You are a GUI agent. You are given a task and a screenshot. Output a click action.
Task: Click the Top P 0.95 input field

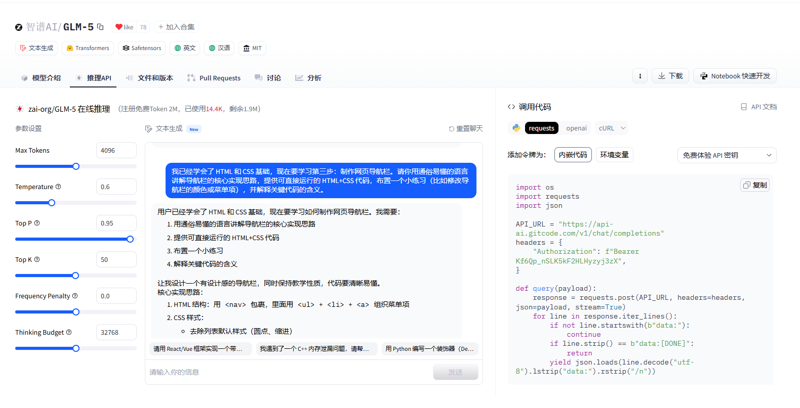click(x=116, y=223)
